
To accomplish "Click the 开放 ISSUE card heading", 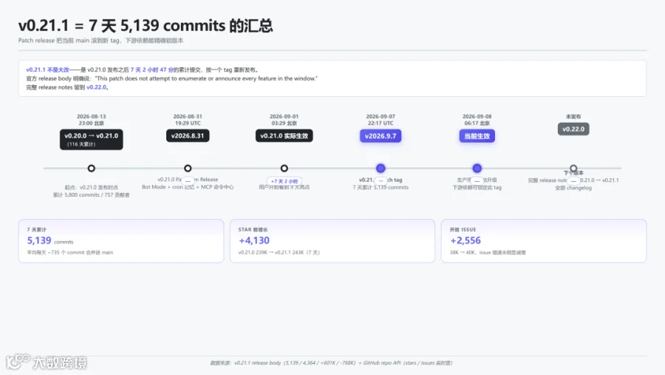I will click(x=463, y=229).
